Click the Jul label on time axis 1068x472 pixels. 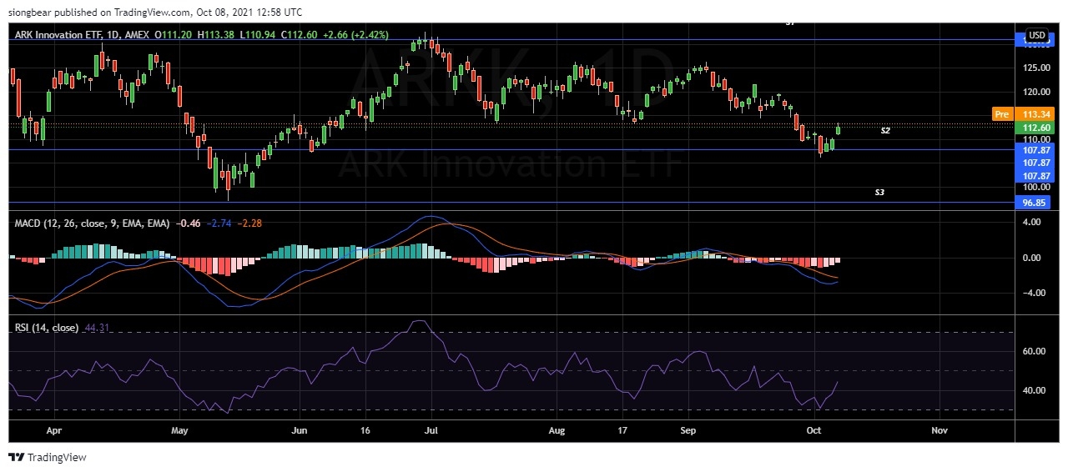pyautogui.click(x=431, y=431)
